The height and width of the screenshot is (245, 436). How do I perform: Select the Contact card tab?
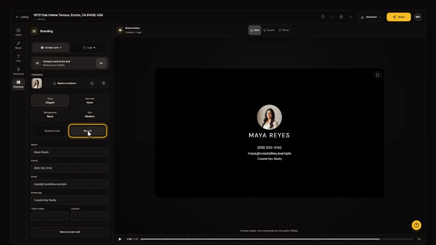point(51,48)
